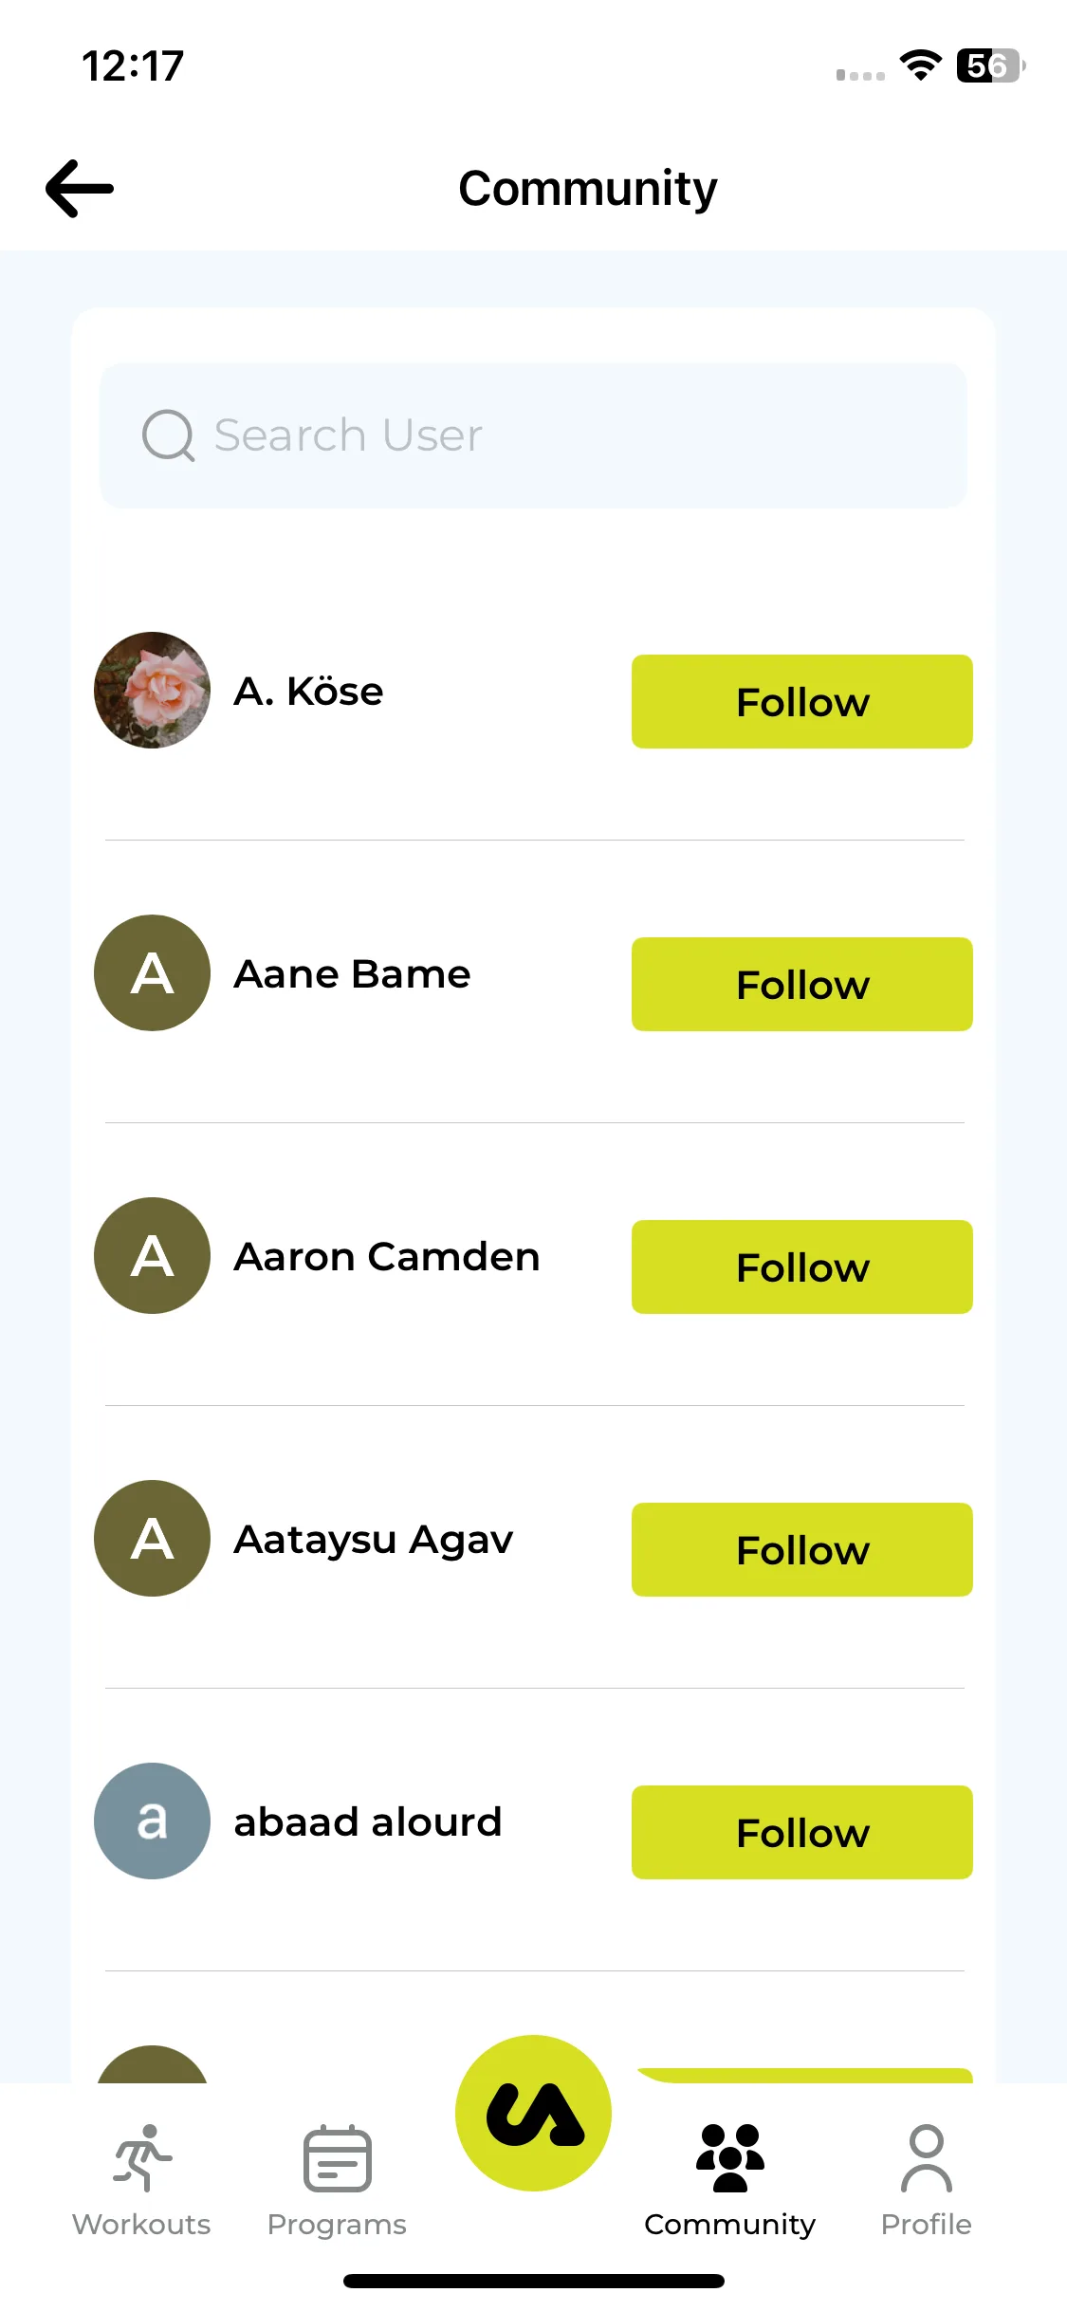Tap the back arrow icon
The height and width of the screenshot is (2311, 1067).
click(x=80, y=188)
